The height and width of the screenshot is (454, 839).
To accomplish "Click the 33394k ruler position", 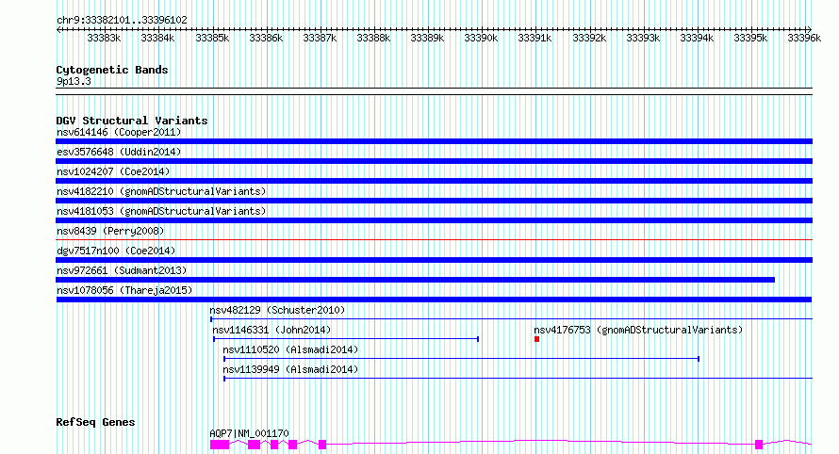I will (x=697, y=38).
